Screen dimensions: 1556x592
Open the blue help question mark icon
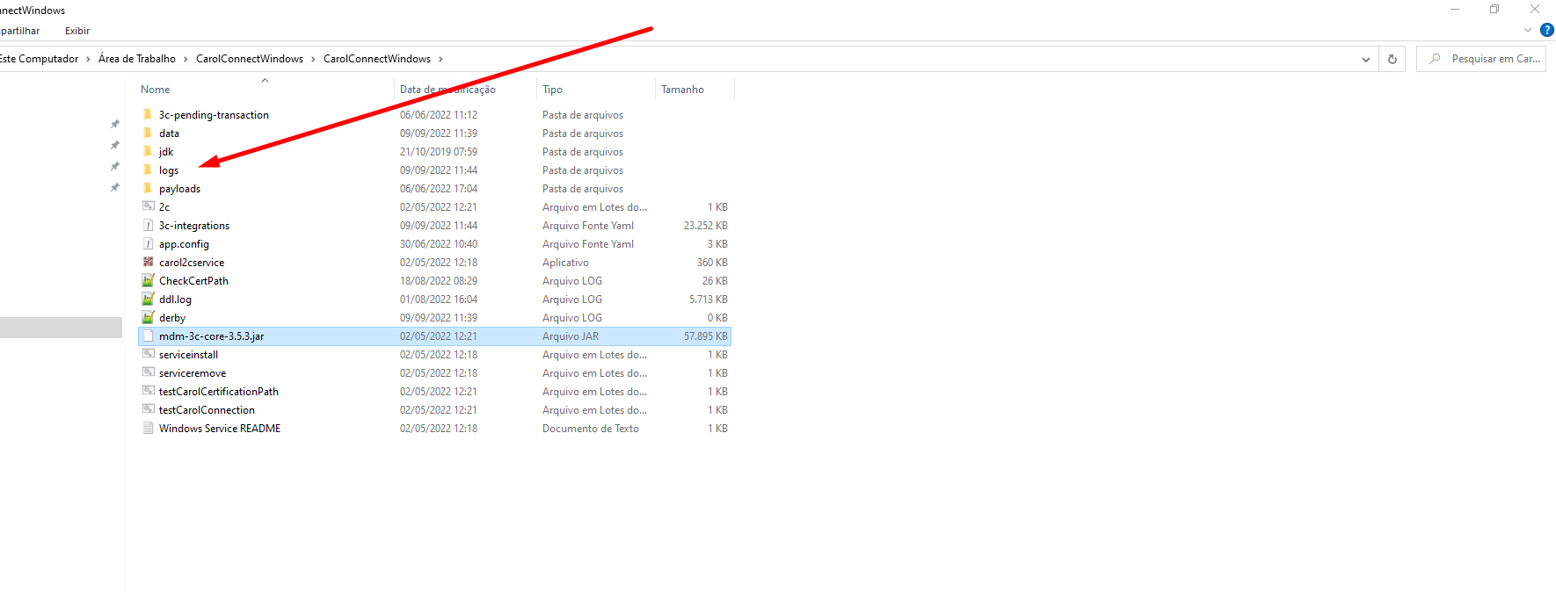(x=1546, y=30)
